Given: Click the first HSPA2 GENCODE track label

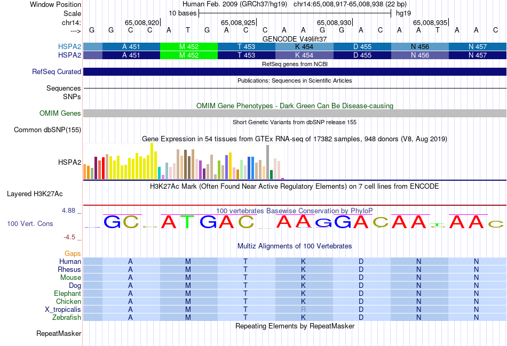Looking at the screenshot, I should click(69, 47).
